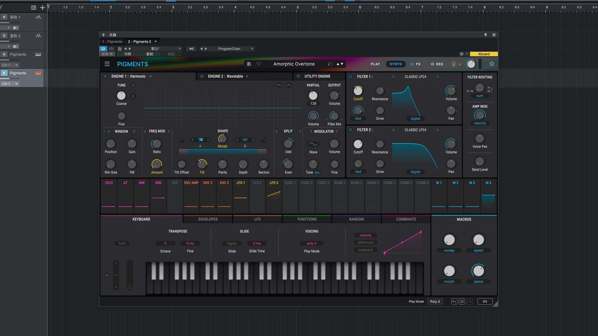Click waveform icon on 音轨 1
This screenshot has width=598, height=336.
[x=38, y=17]
